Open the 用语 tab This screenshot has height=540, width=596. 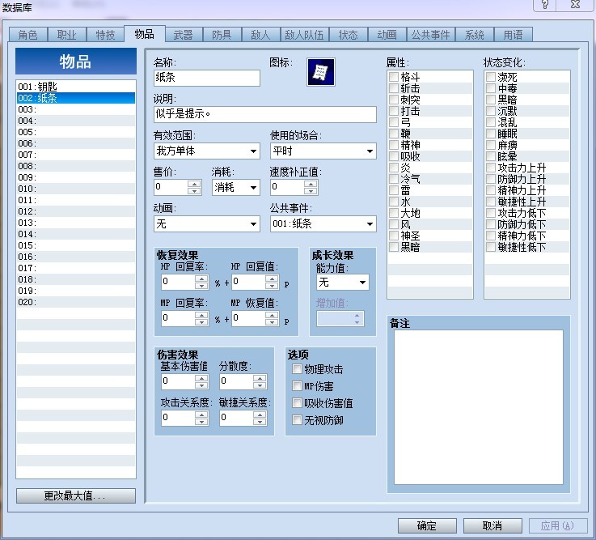514,35
